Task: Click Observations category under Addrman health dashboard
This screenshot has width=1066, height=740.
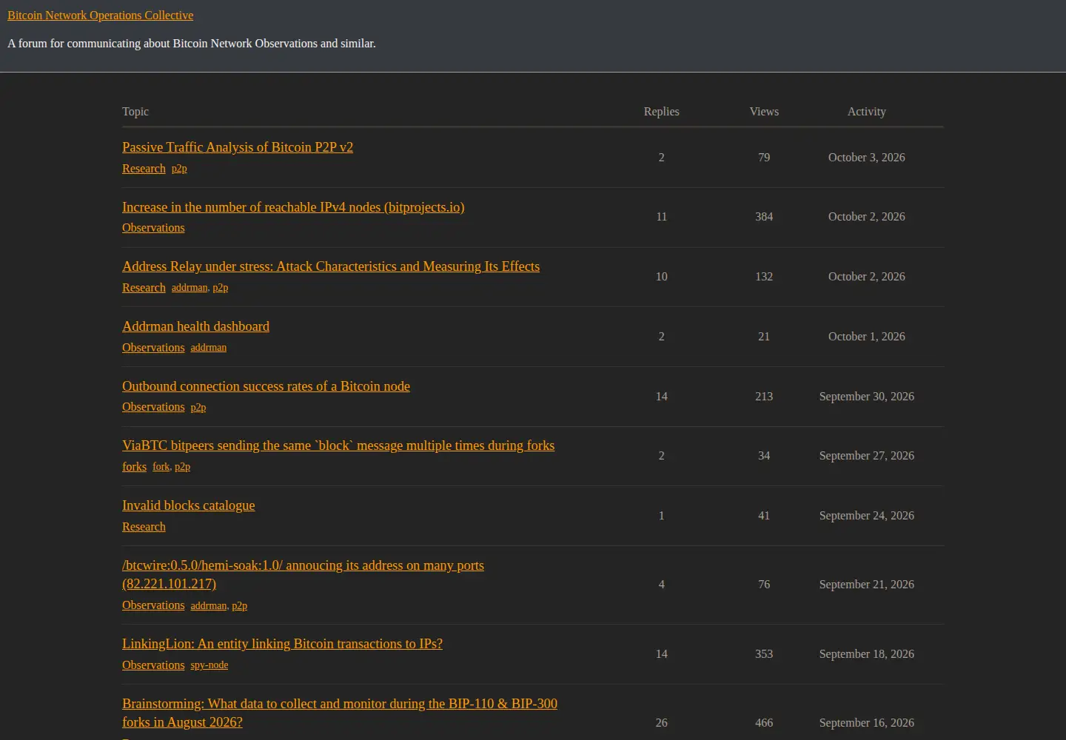Action: tap(153, 347)
